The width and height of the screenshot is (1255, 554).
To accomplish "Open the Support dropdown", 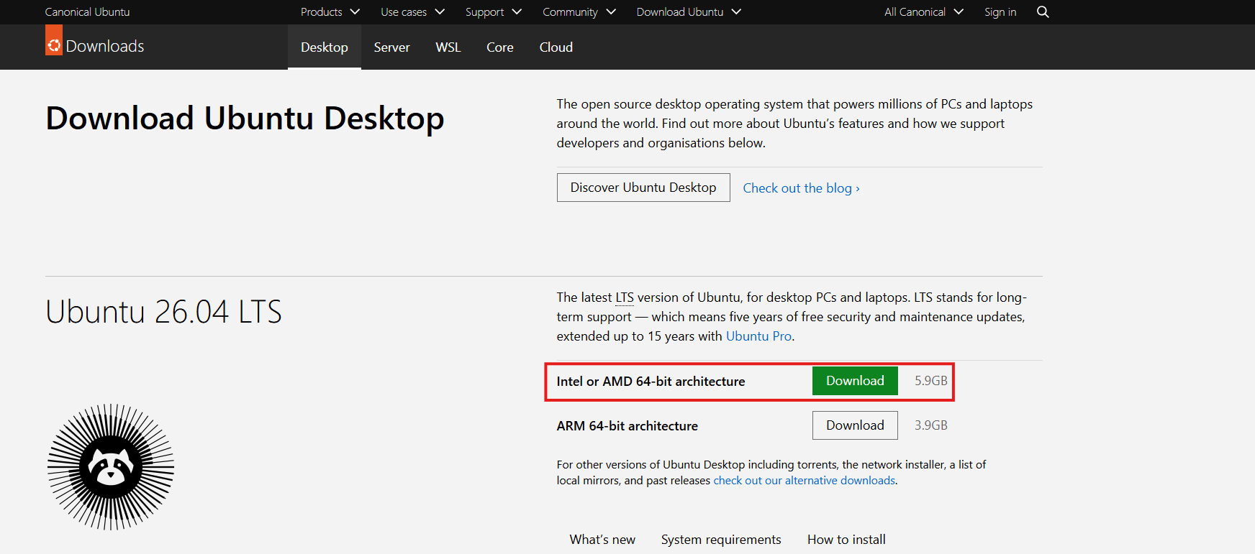I will click(494, 11).
